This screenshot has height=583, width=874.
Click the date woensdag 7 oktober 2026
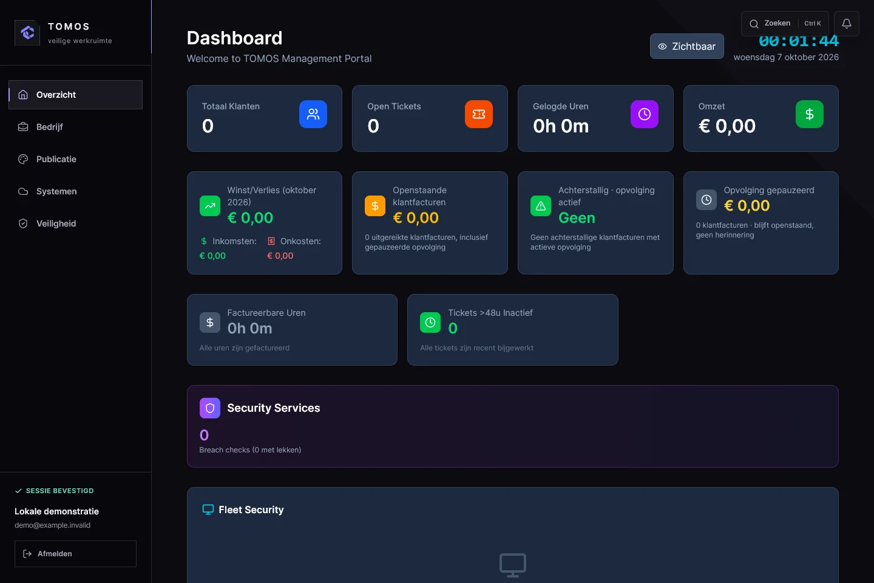click(786, 57)
